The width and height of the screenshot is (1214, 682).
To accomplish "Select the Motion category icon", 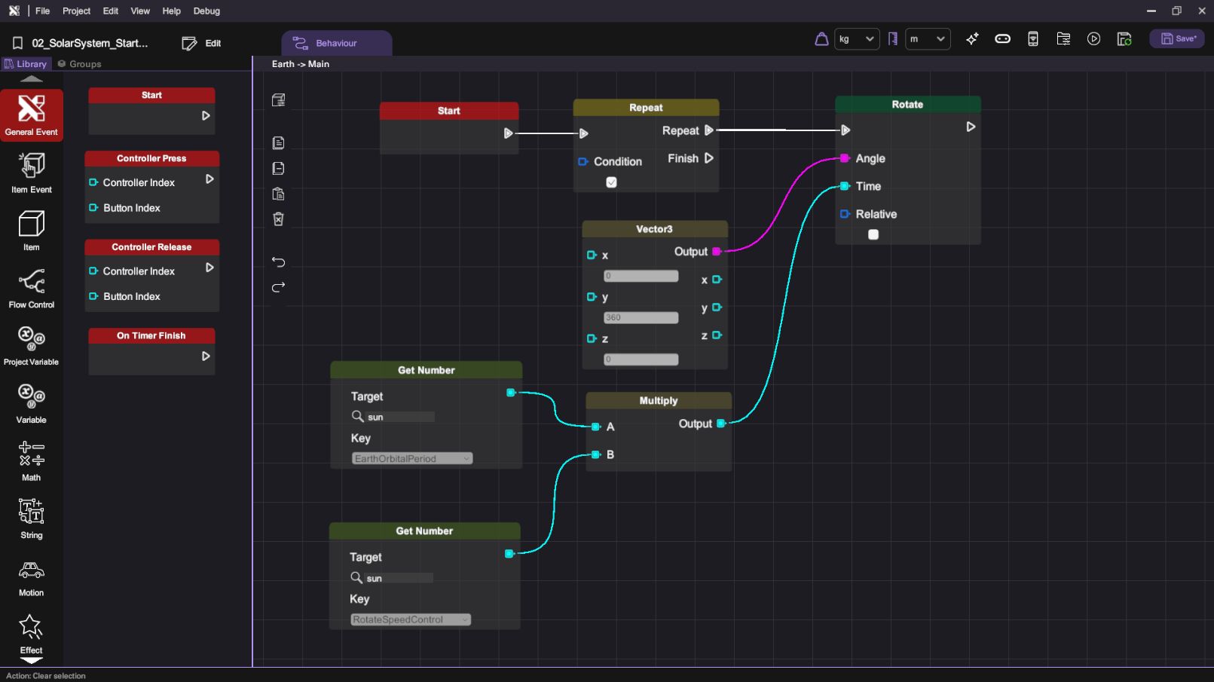I will pyautogui.click(x=31, y=578).
